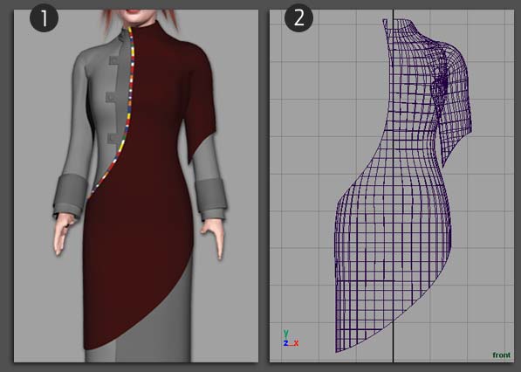
Task: Click the number 1 circle badge
Action: pyautogui.click(x=44, y=17)
